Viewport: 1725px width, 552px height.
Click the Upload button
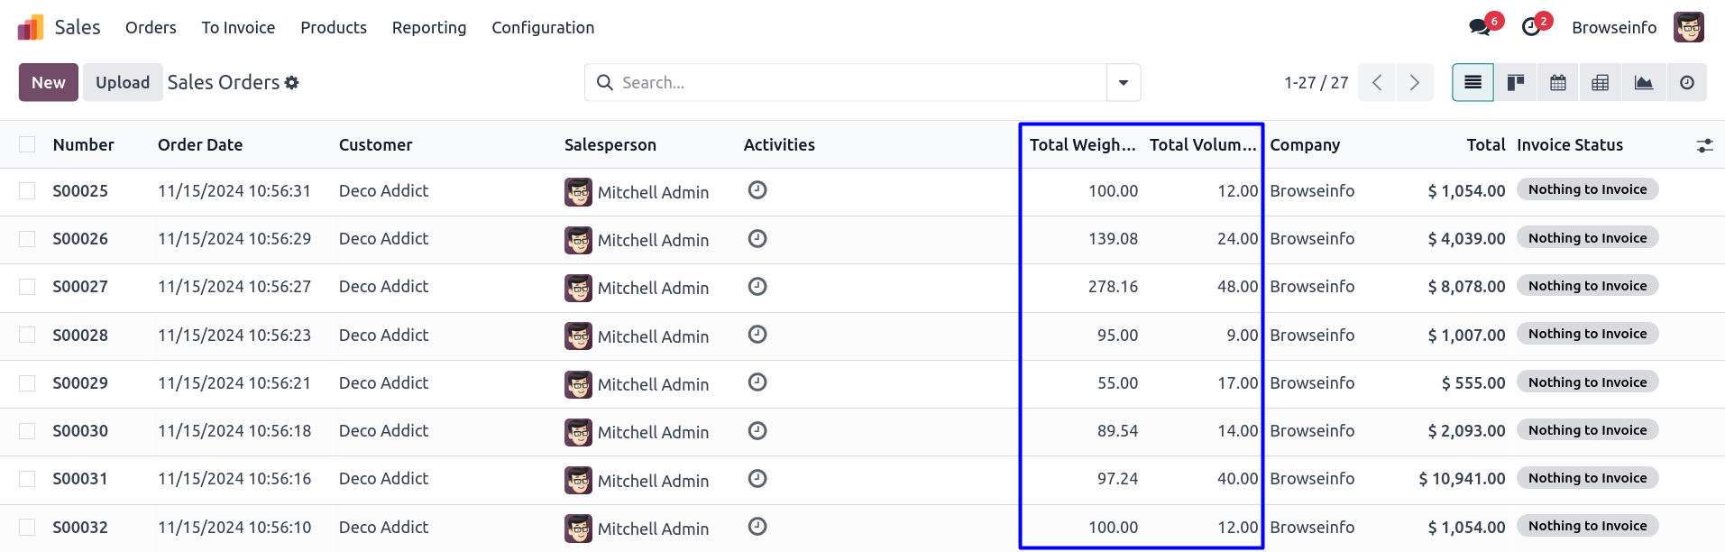coord(123,83)
